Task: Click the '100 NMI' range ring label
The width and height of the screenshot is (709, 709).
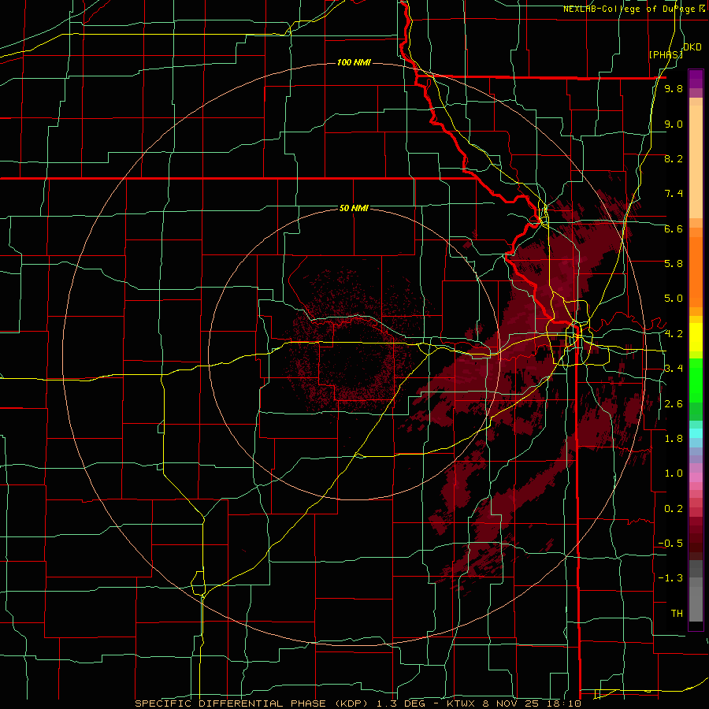Action: 354,62
